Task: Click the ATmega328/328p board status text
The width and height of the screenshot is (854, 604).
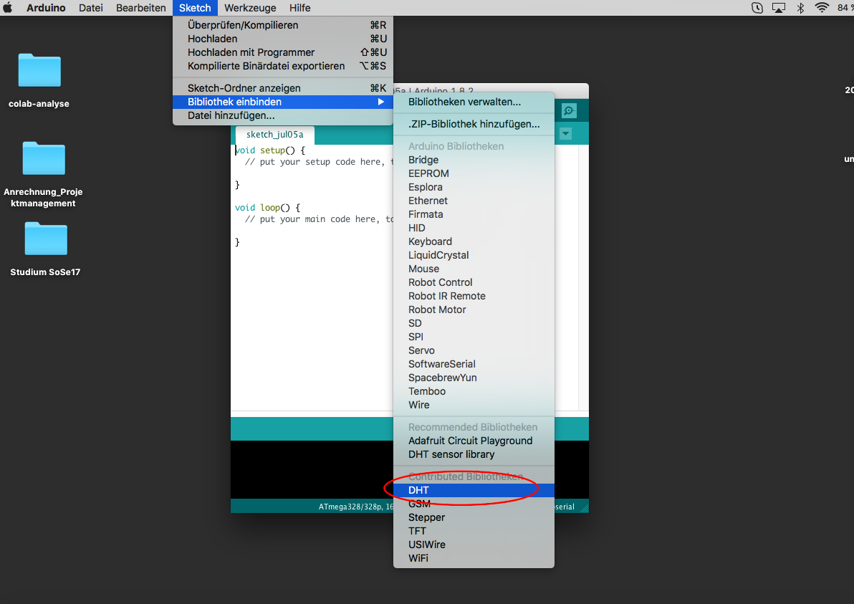Action: 355,507
